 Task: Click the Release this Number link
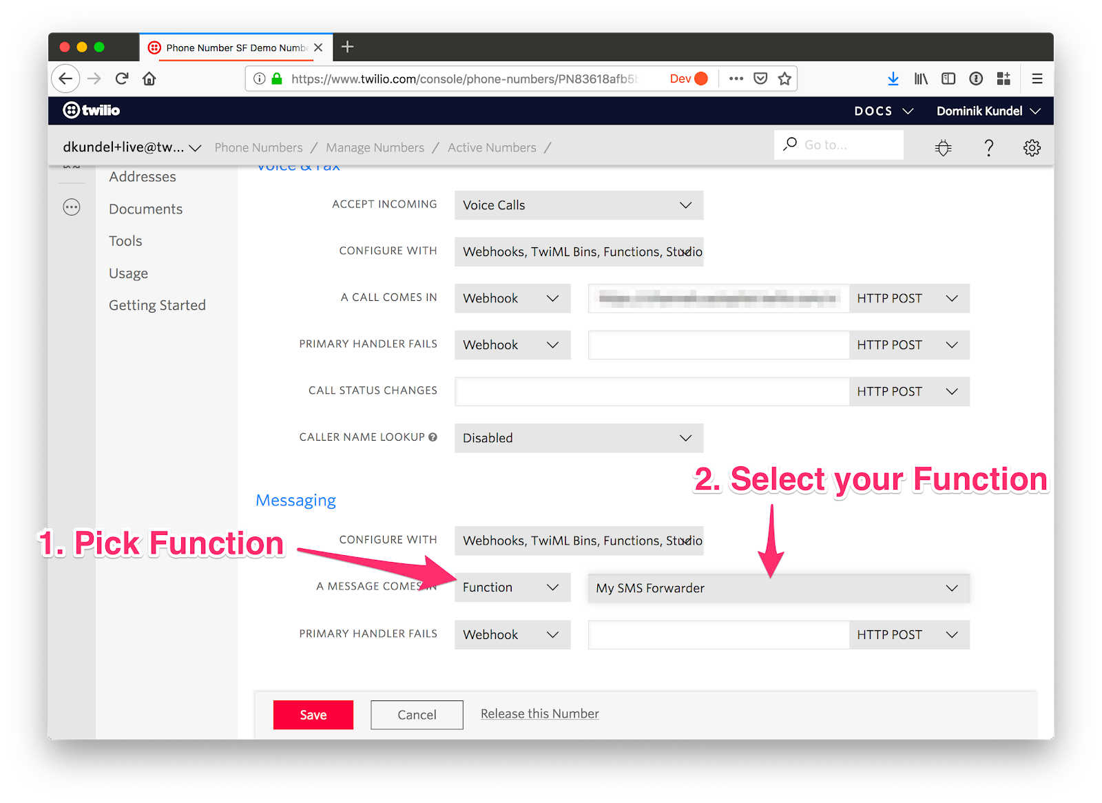540,713
